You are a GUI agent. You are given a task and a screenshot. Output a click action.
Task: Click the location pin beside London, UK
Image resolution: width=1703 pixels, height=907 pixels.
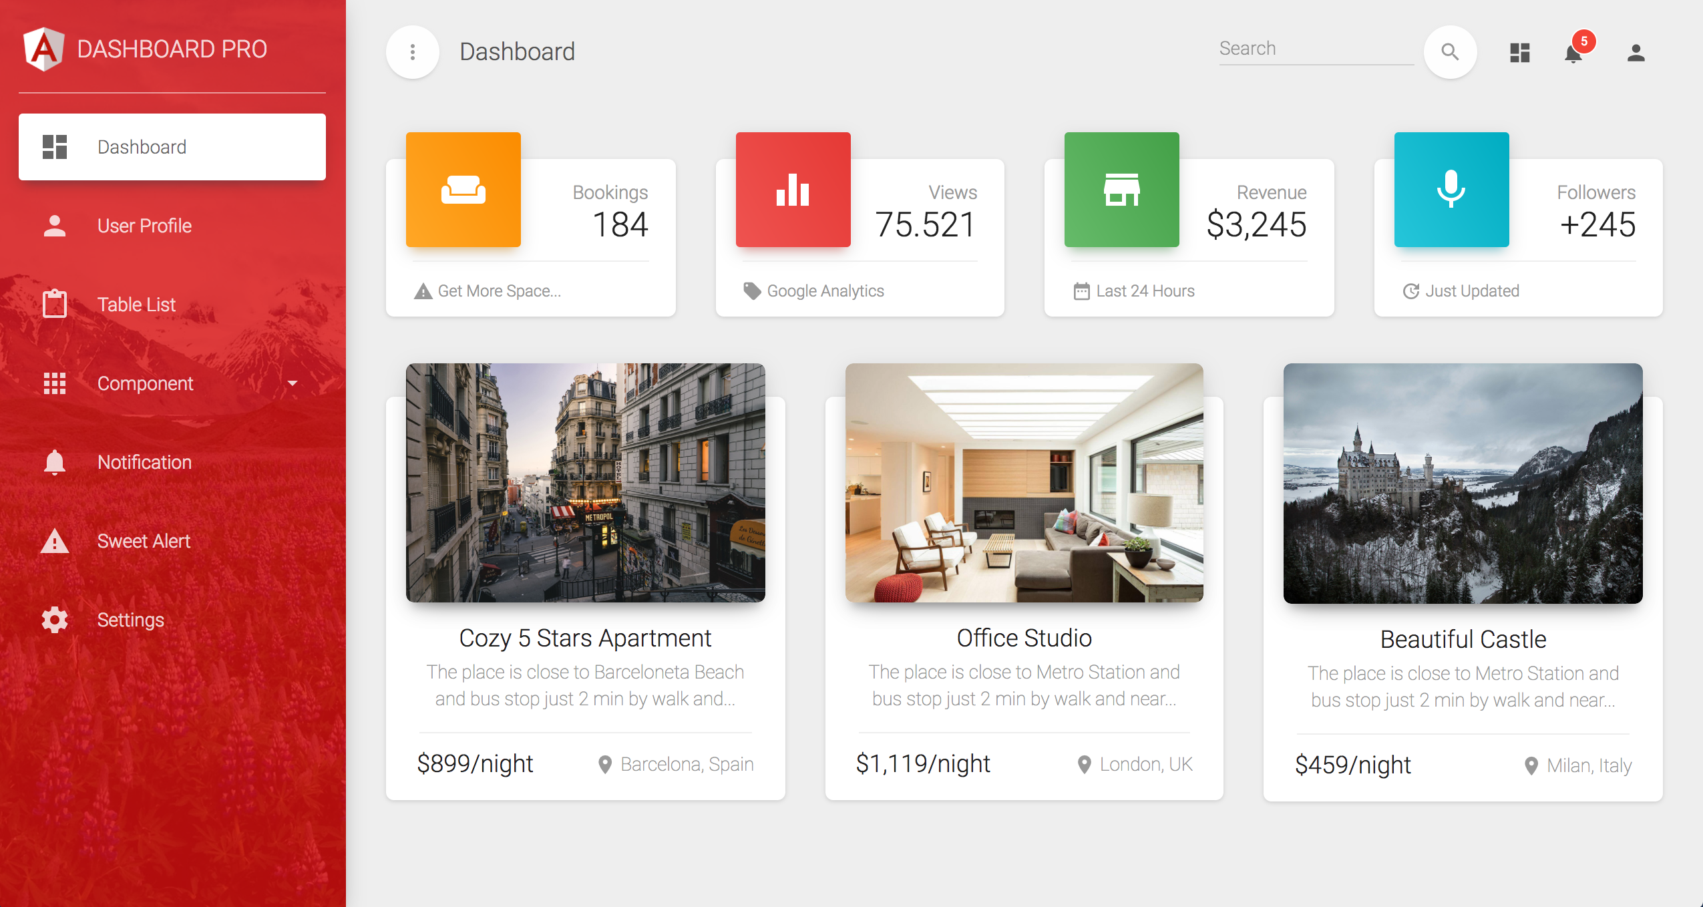pyautogui.click(x=1085, y=764)
